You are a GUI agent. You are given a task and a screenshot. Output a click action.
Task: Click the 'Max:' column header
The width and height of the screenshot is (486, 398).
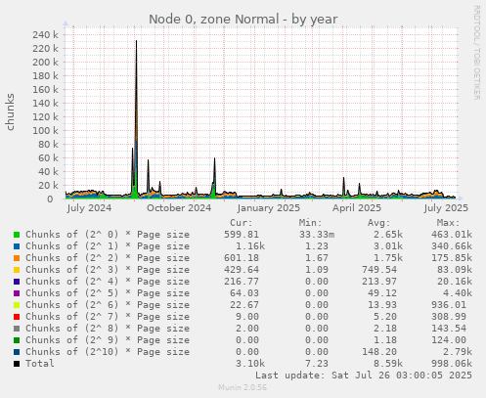point(448,223)
